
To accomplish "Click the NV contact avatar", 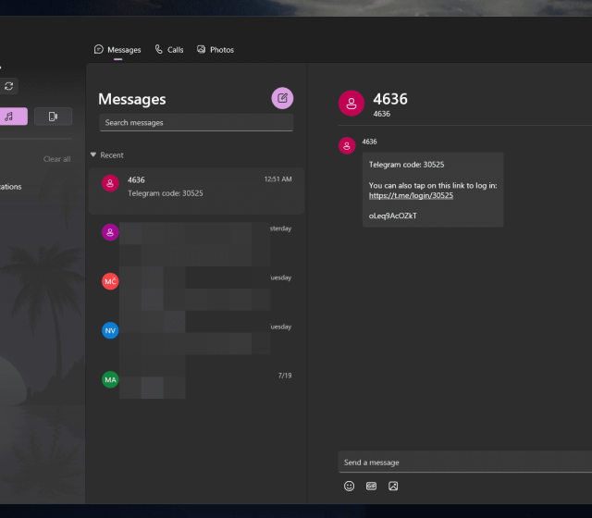I will pos(110,330).
